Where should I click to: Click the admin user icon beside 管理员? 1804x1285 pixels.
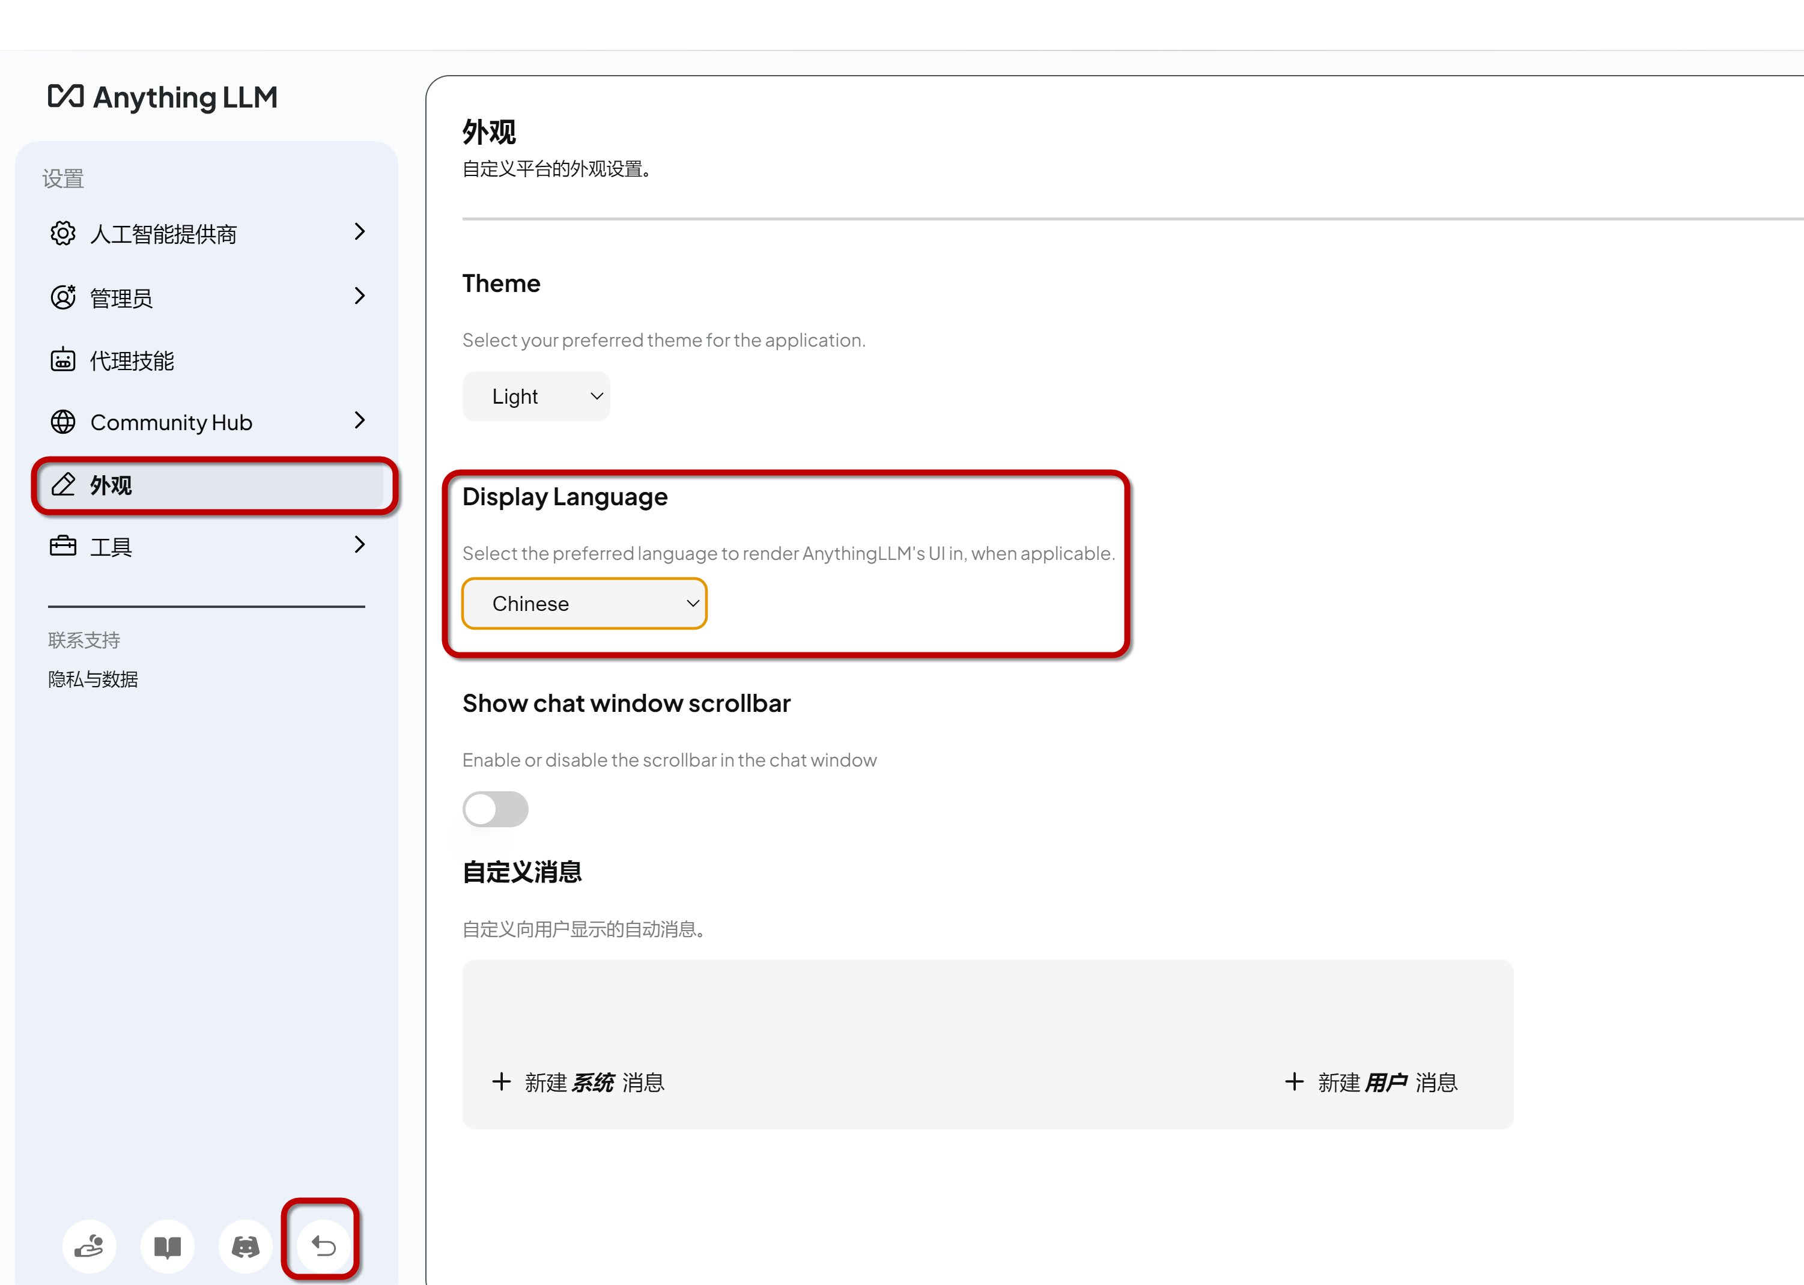pyautogui.click(x=62, y=297)
